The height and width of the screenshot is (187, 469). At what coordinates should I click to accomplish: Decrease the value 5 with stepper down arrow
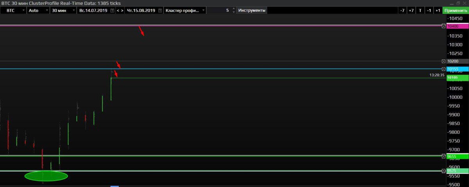pyautogui.click(x=234, y=12)
